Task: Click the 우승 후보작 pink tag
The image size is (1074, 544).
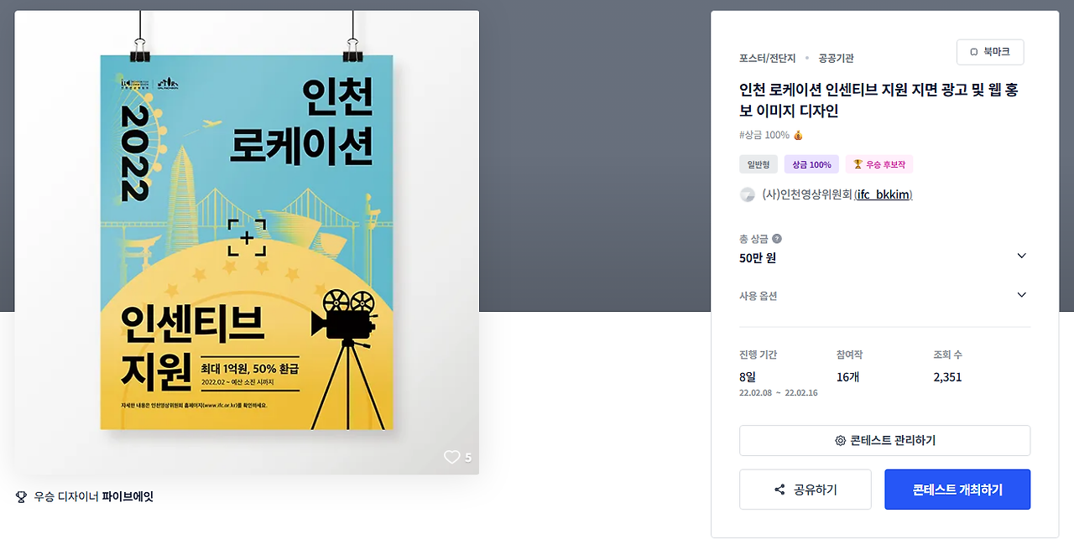Action: pos(879,164)
